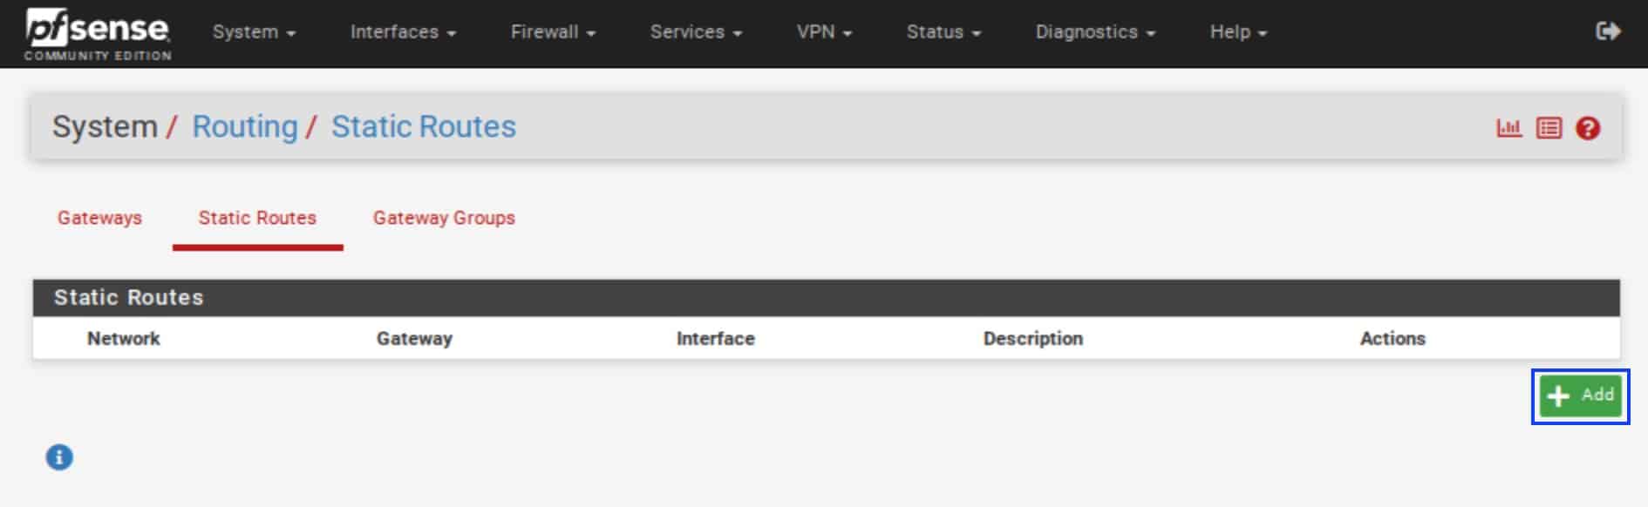Follow the Routing breadcrumb link
Image resolution: width=1648 pixels, height=507 pixels.
pyautogui.click(x=245, y=127)
